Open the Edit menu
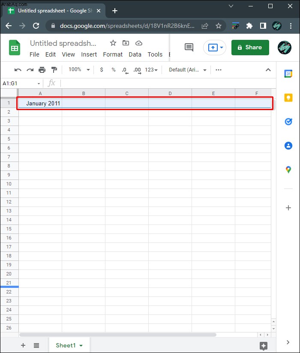The width and height of the screenshot is (300, 353). coord(51,54)
